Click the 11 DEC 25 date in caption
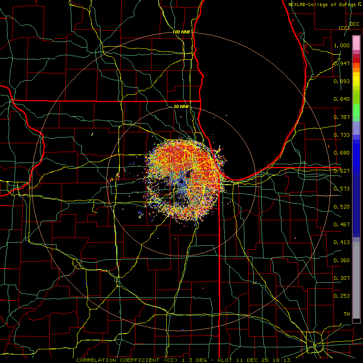Viewport: 363px width, 363px height. 253,360
